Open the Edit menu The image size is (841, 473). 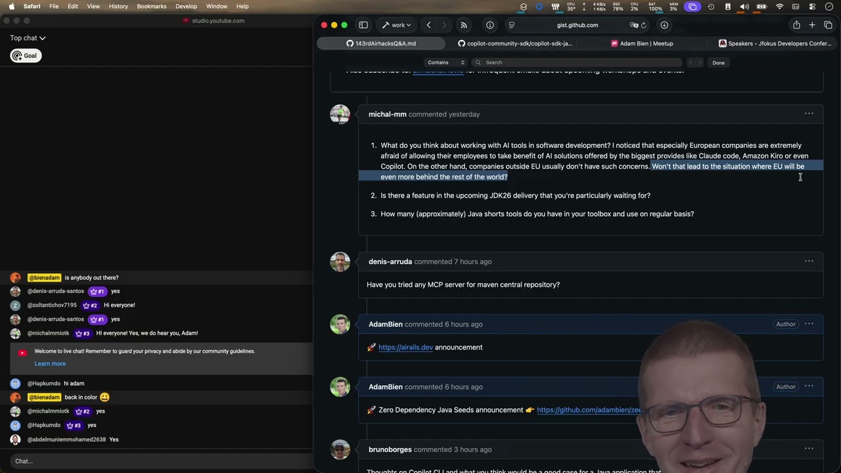click(x=73, y=6)
